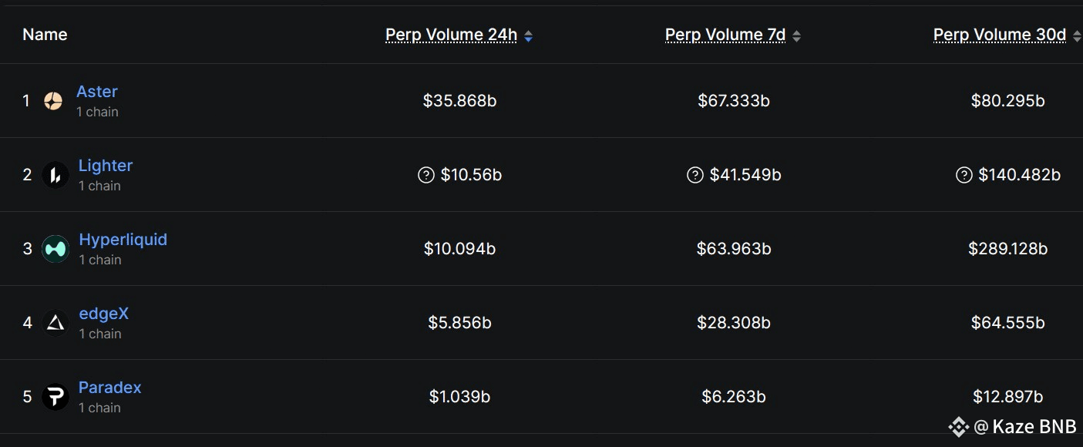This screenshot has width=1083, height=447.
Task: Toggle sort arrows next to Perp Volume 7d
Action: tap(796, 36)
